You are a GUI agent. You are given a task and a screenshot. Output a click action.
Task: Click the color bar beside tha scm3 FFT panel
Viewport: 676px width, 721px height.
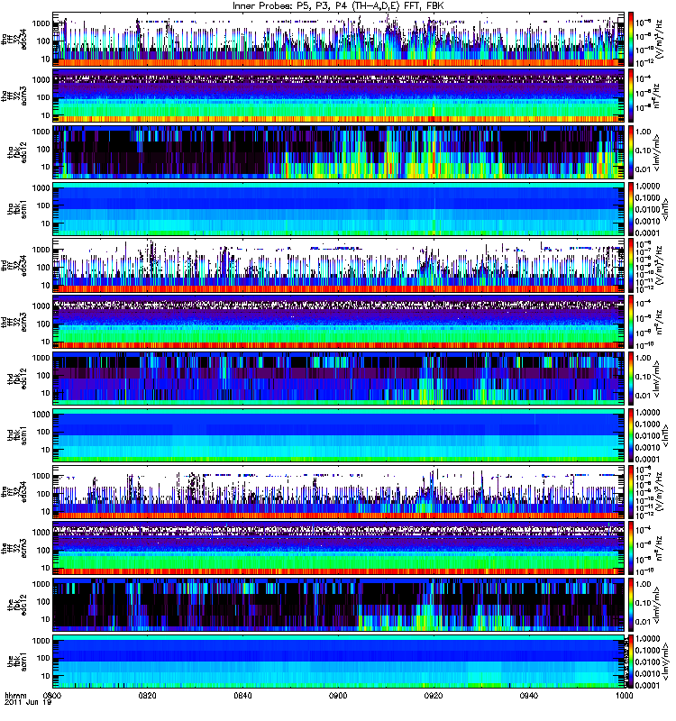[x=631, y=96]
